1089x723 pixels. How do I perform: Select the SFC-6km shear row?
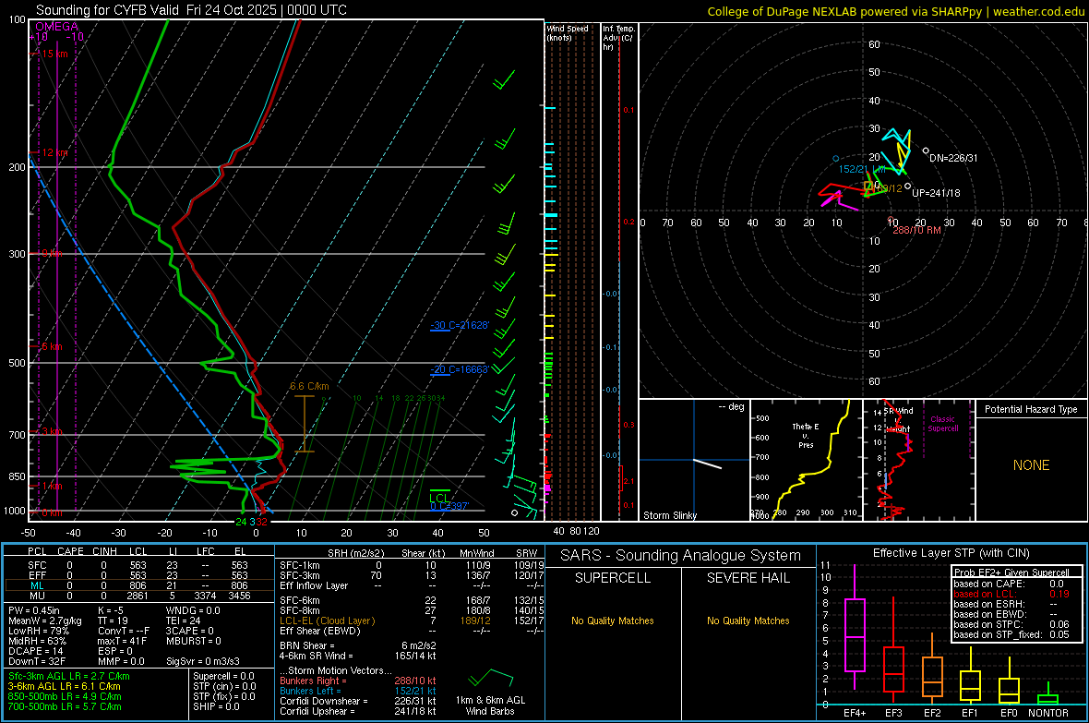[412, 600]
